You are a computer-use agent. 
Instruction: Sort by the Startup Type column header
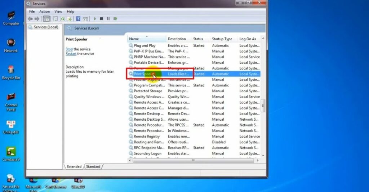pyautogui.click(x=222, y=39)
